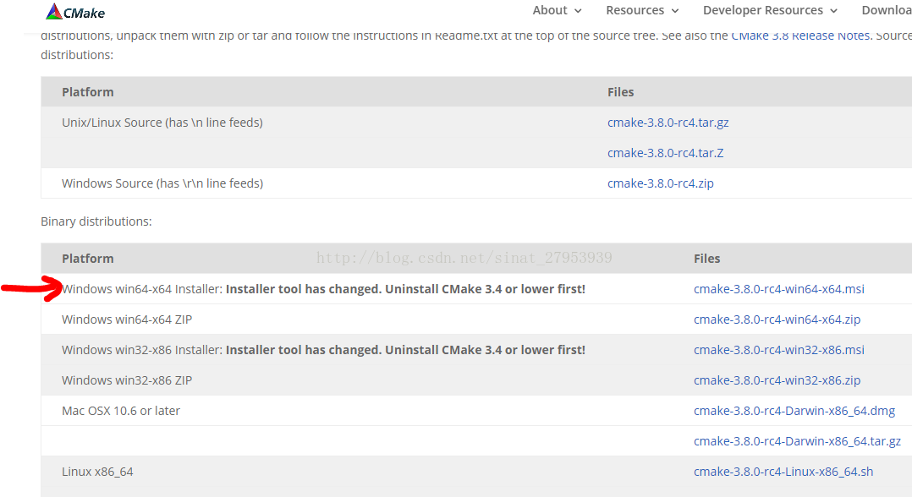Select 'Windows Source (has \r\n line feeds)' text
Image resolution: width=912 pixels, height=497 pixels.
[162, 183]
